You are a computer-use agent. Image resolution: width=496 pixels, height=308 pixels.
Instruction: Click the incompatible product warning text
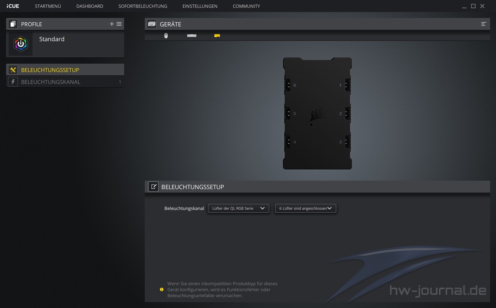coord(222,289)
